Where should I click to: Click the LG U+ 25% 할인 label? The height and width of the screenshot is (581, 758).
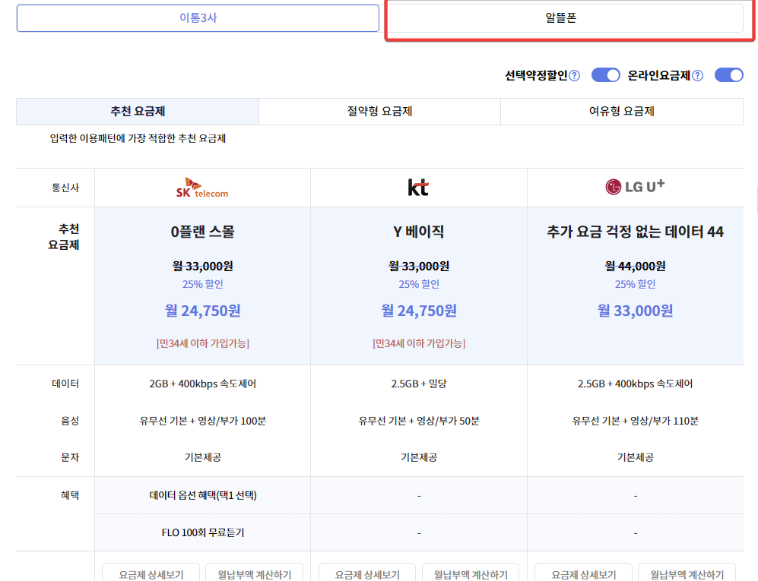[x=635, y=285]
